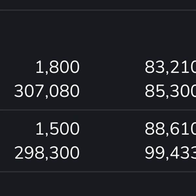The image size is (196, 196).
Task: Click the 1,800 value cell
Action: tap(57, 68)
